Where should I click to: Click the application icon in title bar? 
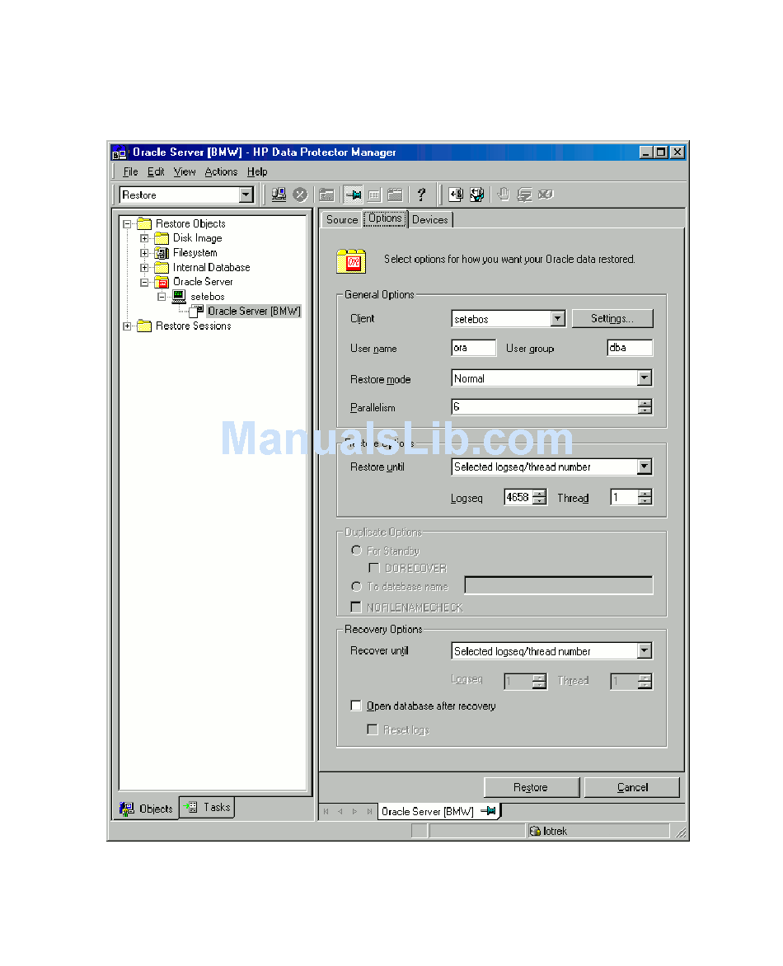120,152
